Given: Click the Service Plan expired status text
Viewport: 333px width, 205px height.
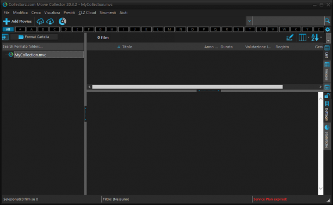Looking at the screenshot, I should click(x=270, y=199).
